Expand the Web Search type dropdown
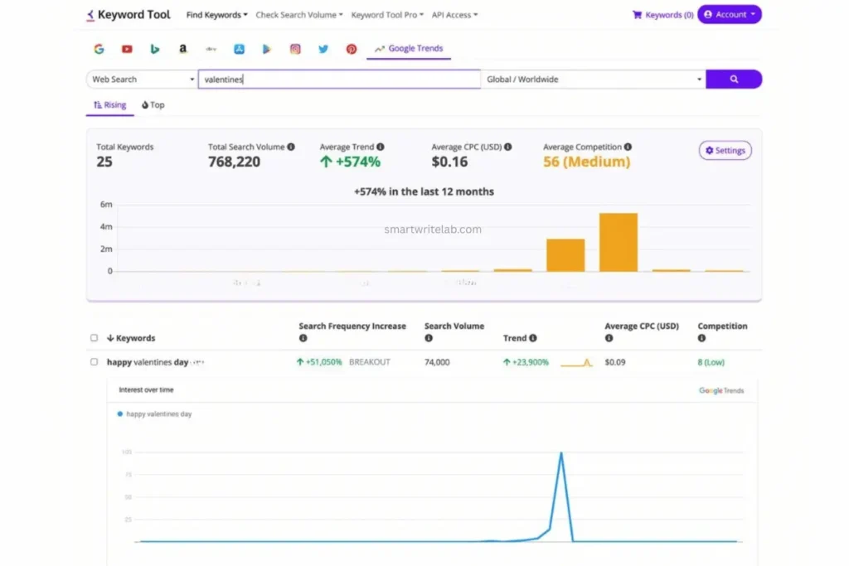The height and width of the screenshot is (566, 849). 143,79
